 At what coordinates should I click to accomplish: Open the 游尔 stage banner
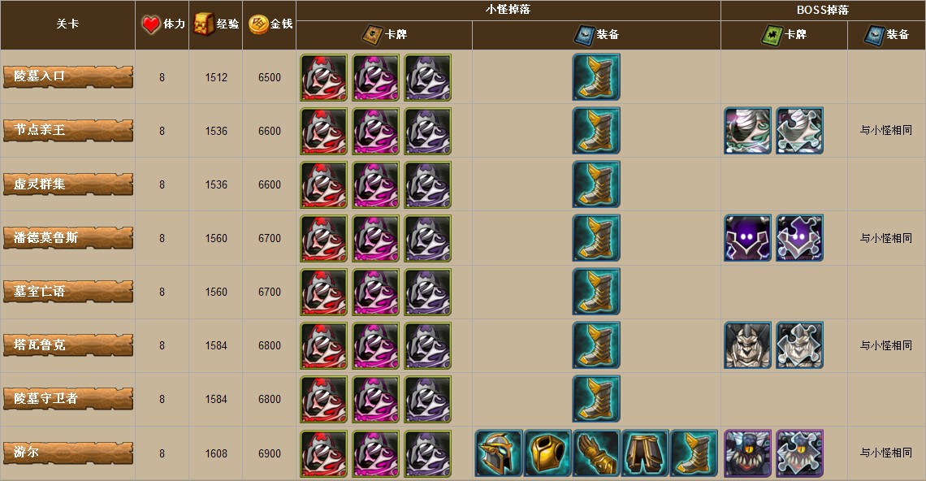(68, 453)
